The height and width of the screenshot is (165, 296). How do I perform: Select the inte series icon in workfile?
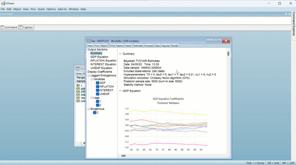tap(78, 95)
